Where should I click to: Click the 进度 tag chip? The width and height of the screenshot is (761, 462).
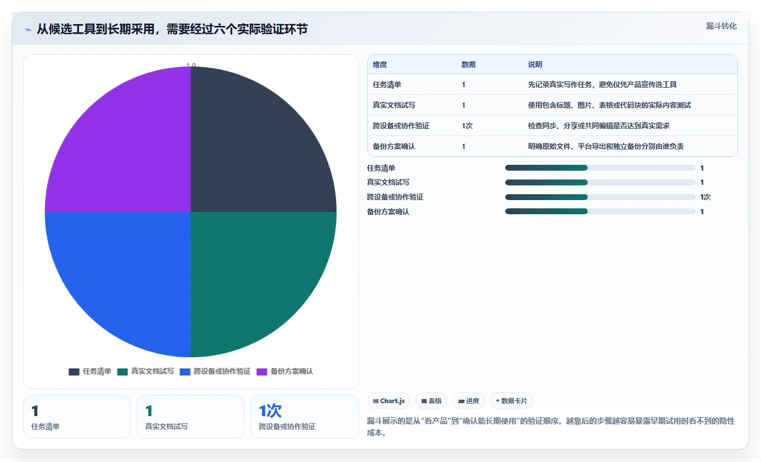469,401
